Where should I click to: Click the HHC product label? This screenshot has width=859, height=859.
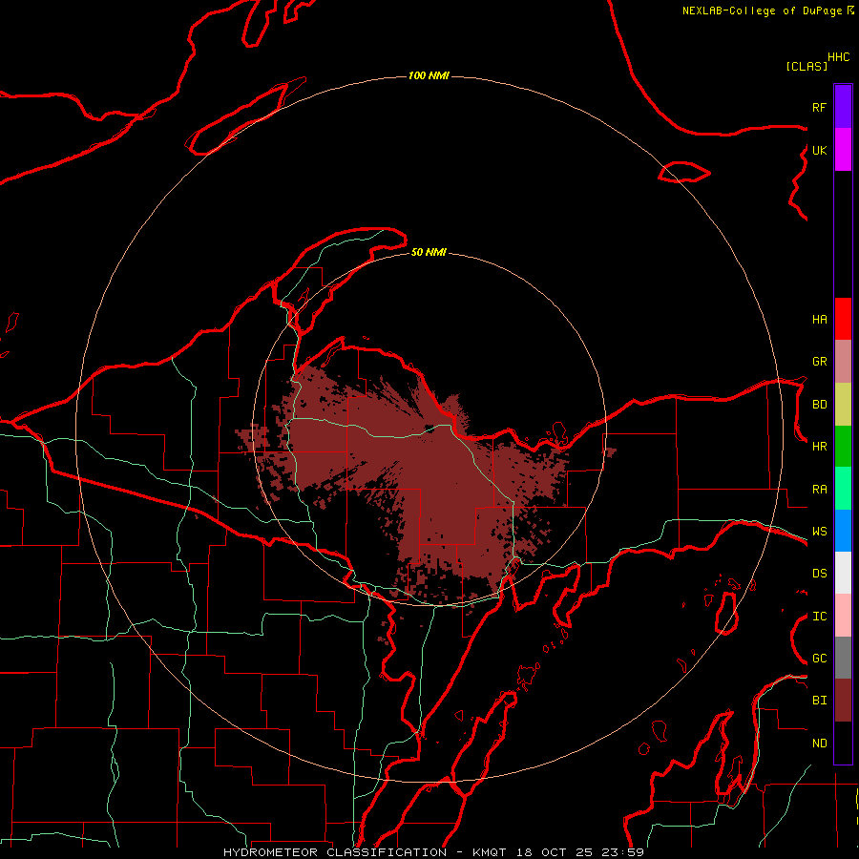point(839,57)
